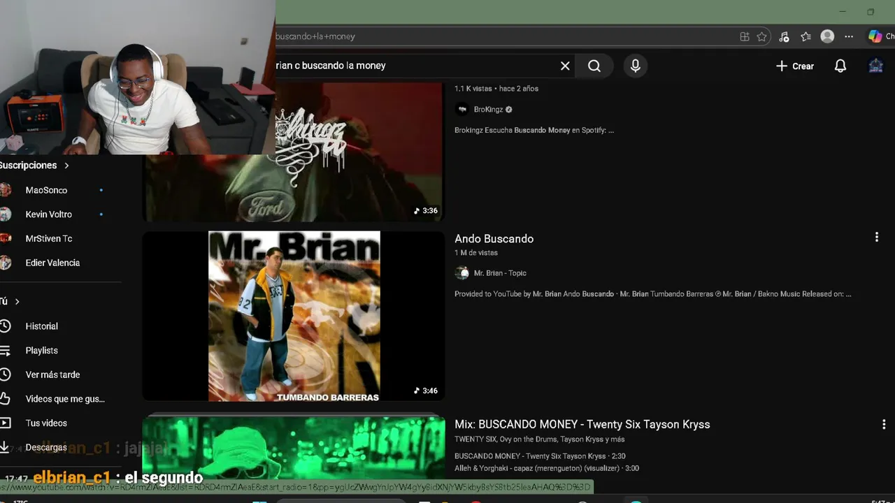Open the Crear upload menu
Image resolution: width=895 pixels, height=503 pixels.
click(x=795, y=66)
